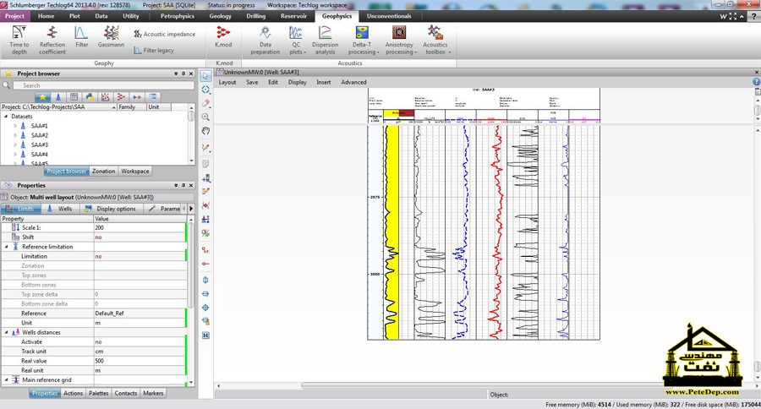
Task: Run the Gassmann tool
Action: 111,37
